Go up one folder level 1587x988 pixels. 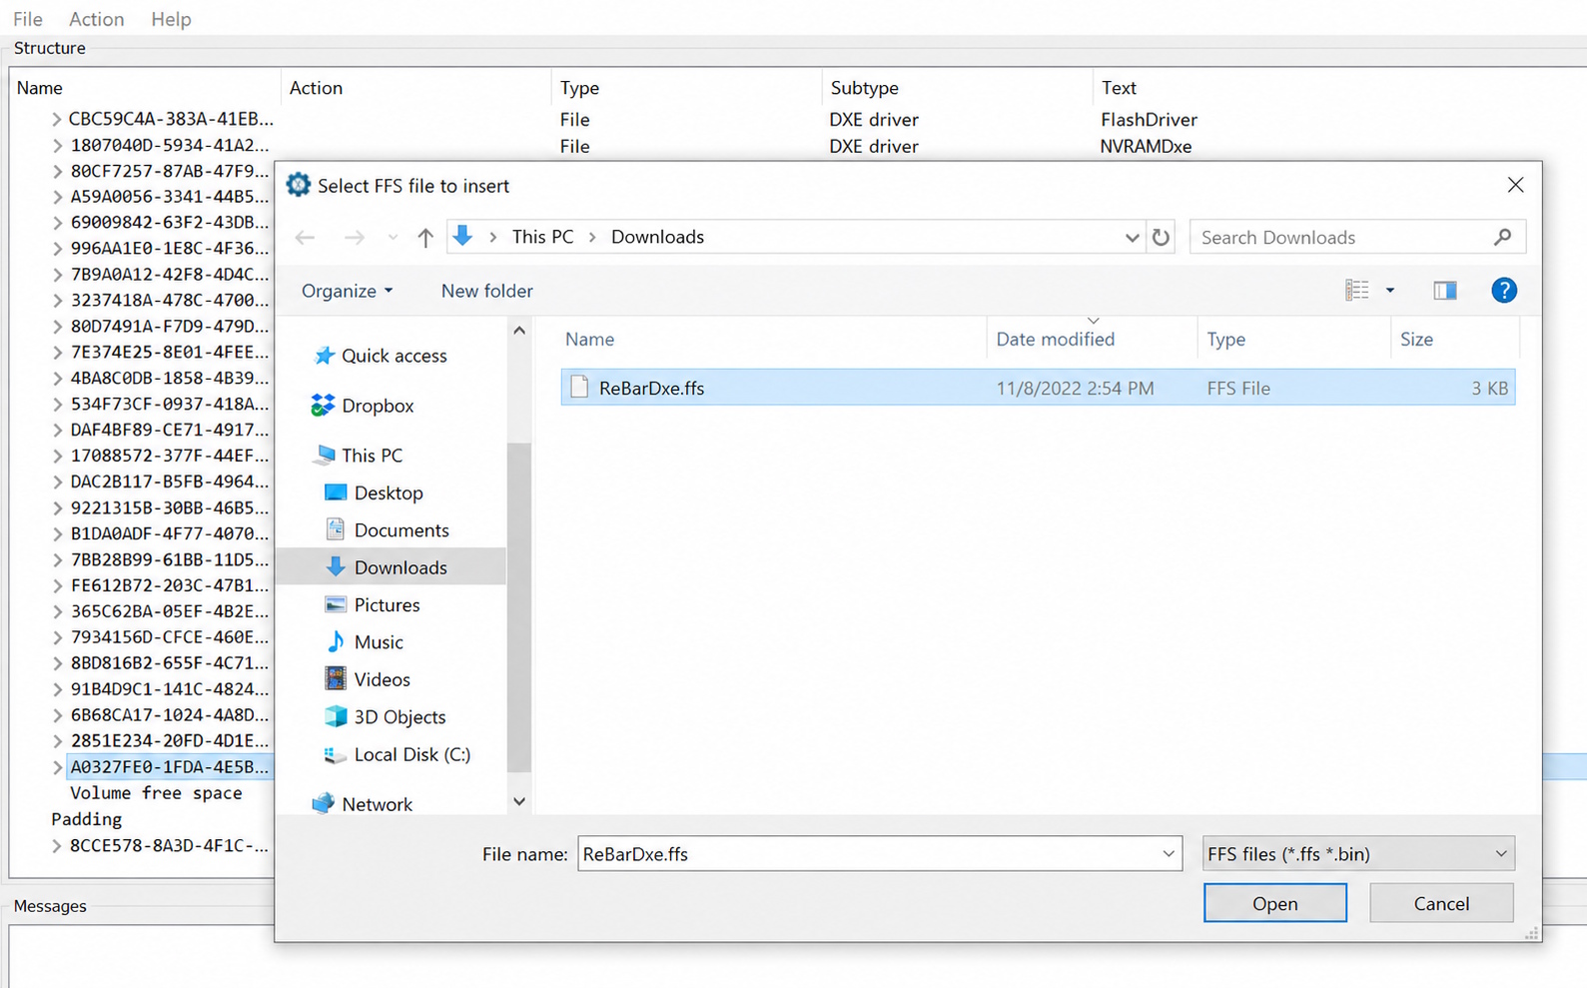click(x=425, y=238)
